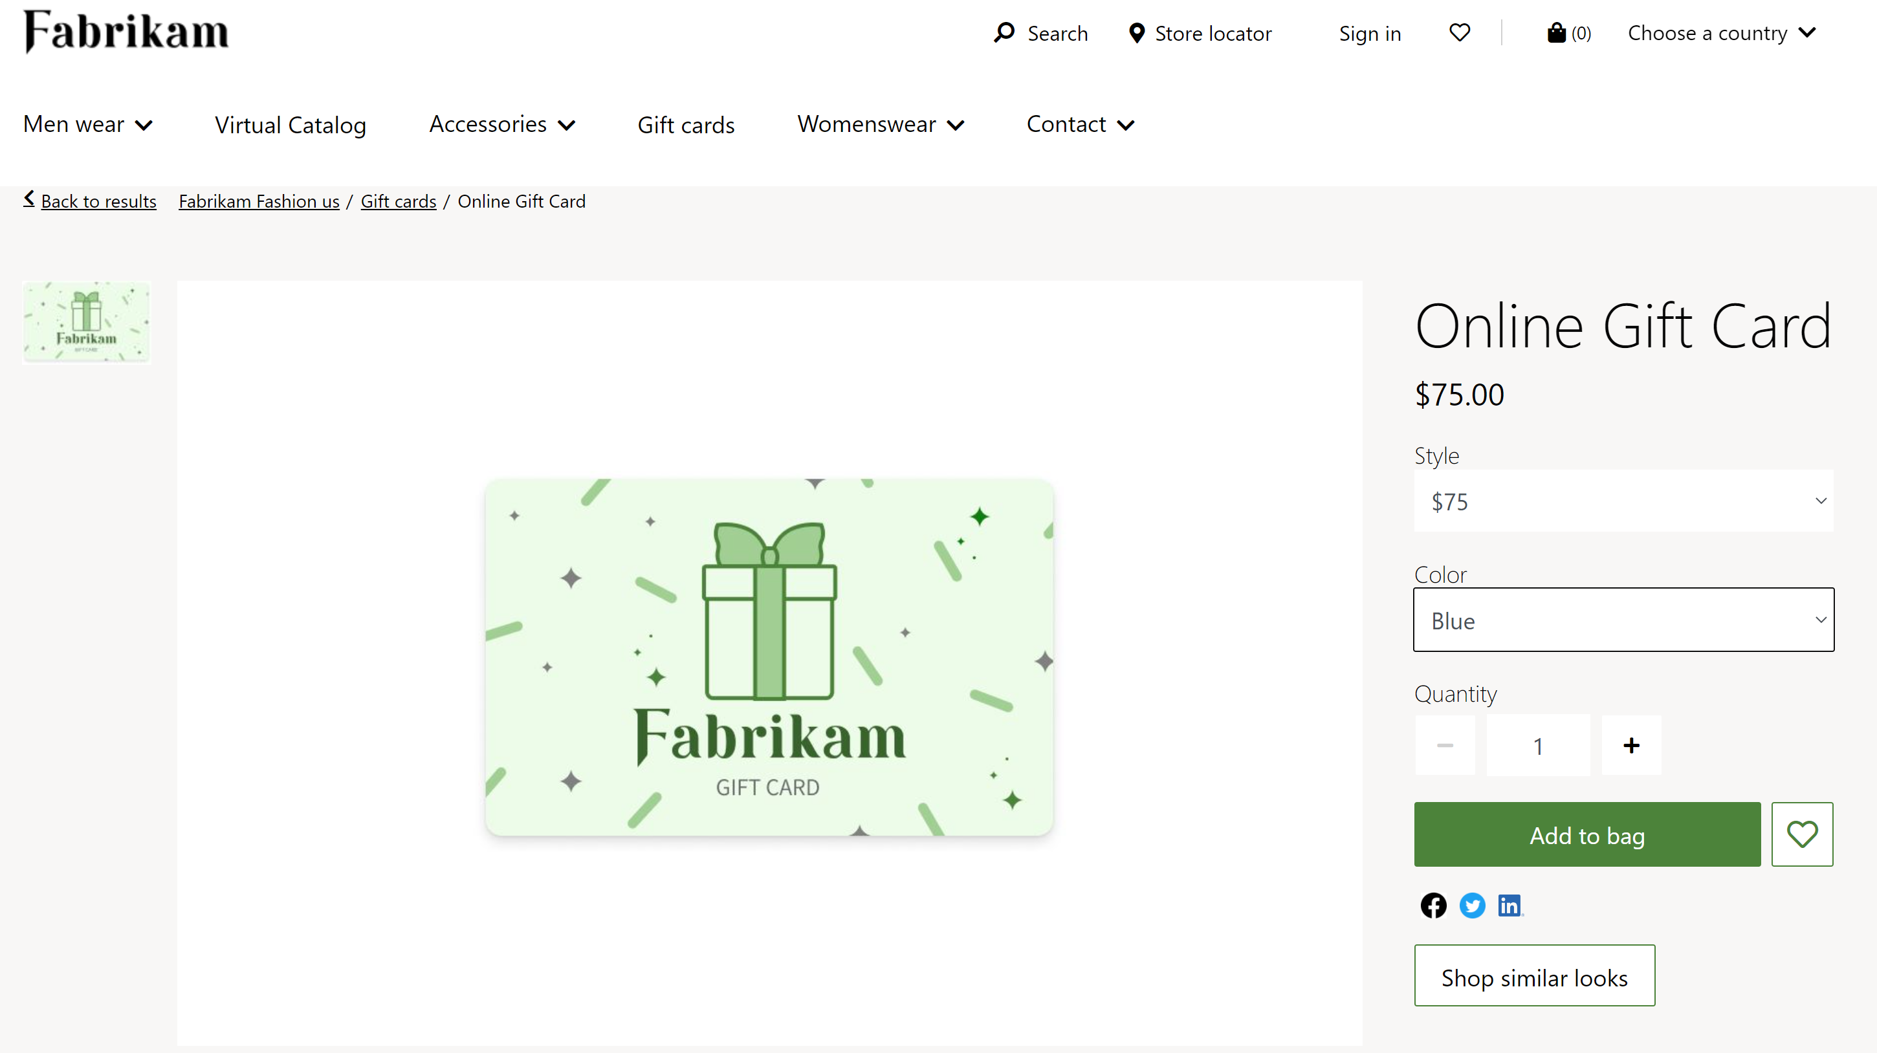Click the Twitter share icon
The height and width of the screenshot is (1053, 1877).
pyautogui.click(x=1471, y=905)
